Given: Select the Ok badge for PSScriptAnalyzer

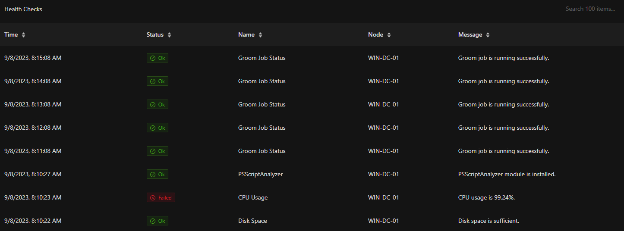Looking at the screenshot, I should [157, 174].
